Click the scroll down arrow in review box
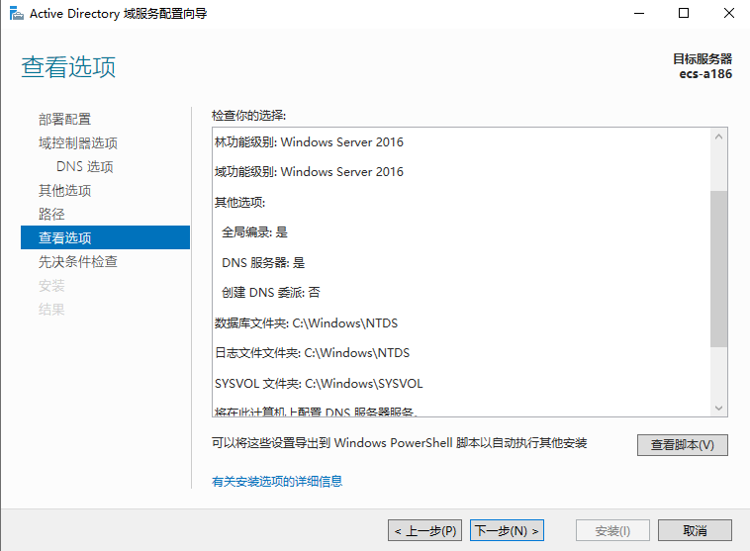 [718, 408]
